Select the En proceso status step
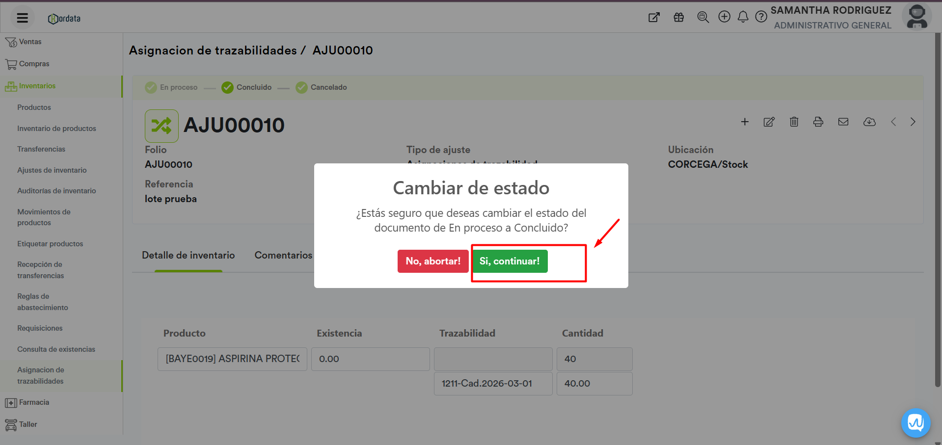Screen dimensions: 942x445 pos(171,87)
